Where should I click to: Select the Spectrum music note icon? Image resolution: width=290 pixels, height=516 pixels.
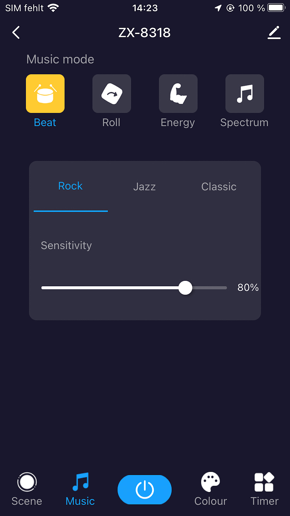click(x=245, y=94)
